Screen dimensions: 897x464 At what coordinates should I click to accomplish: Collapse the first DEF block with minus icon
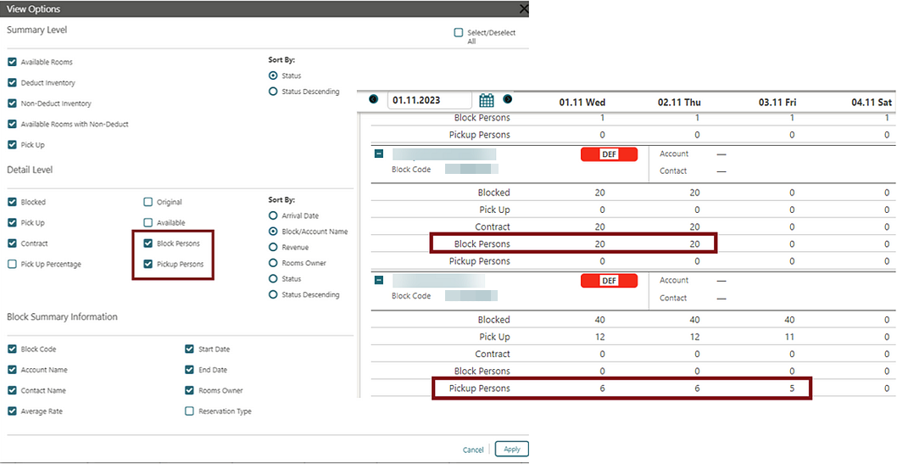pos(379,154)
